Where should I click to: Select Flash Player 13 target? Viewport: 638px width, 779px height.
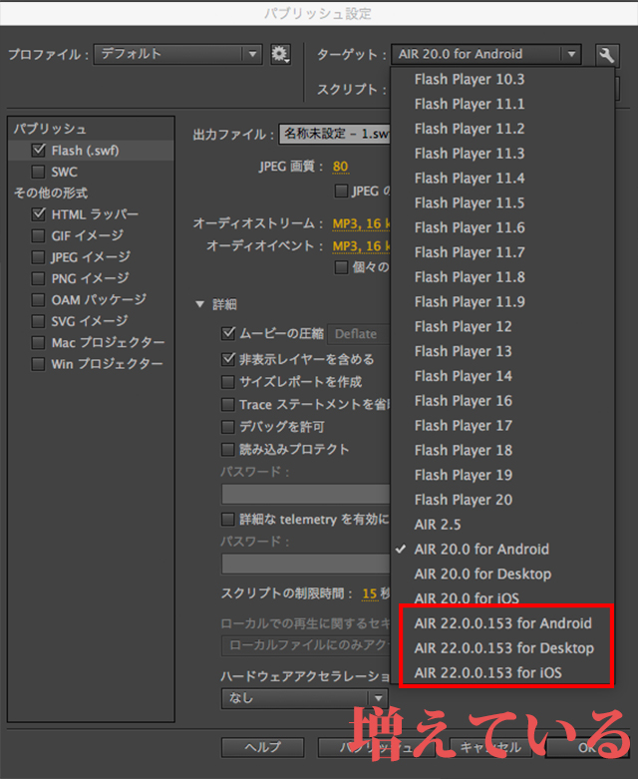point(502,352)
